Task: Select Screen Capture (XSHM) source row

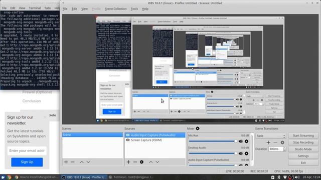Action: [155, 140]
